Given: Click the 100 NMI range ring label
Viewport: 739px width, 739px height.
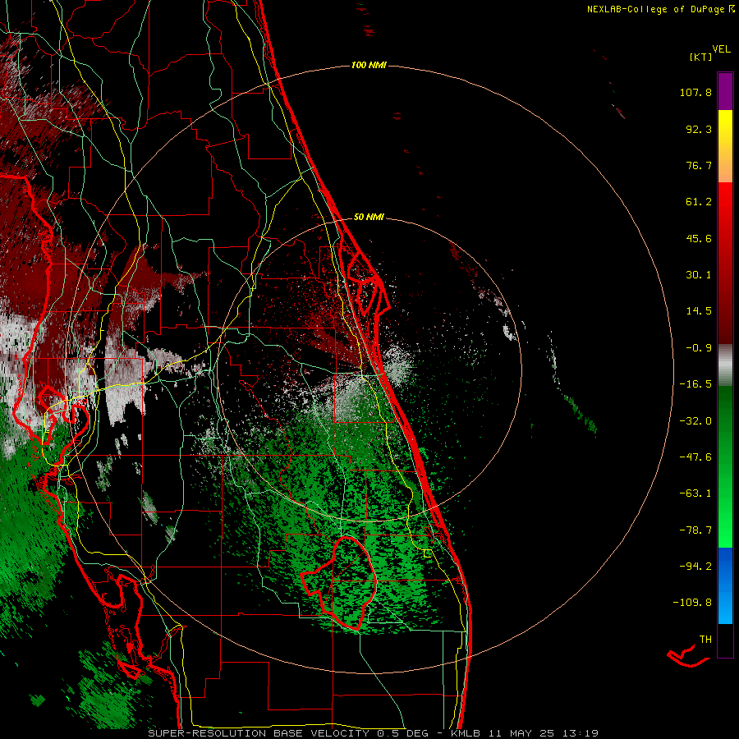Looking at the screenshot, I should [x=369, y=65].
